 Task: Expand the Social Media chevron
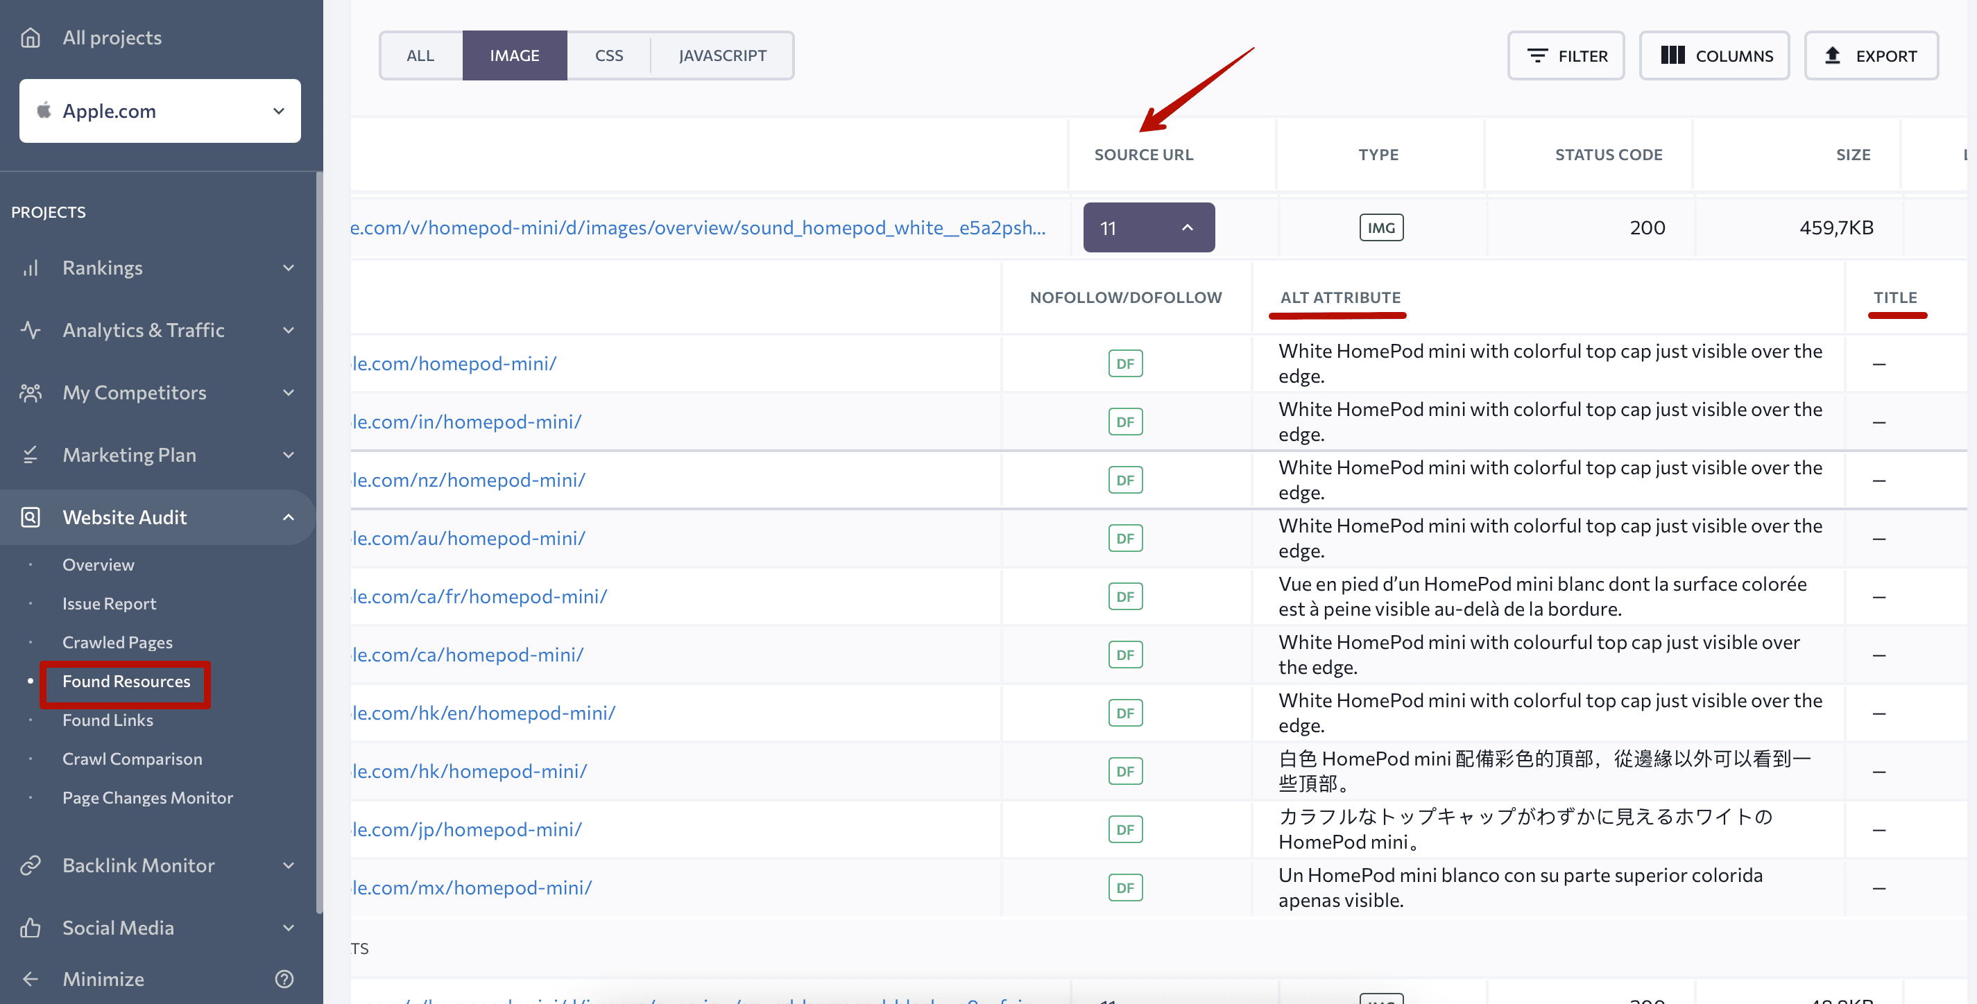click(289, 927)
